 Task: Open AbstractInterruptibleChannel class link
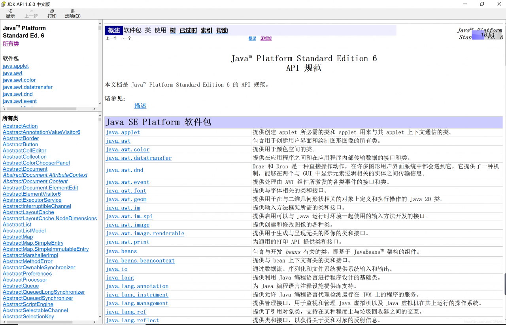click(x=37, y=206)
